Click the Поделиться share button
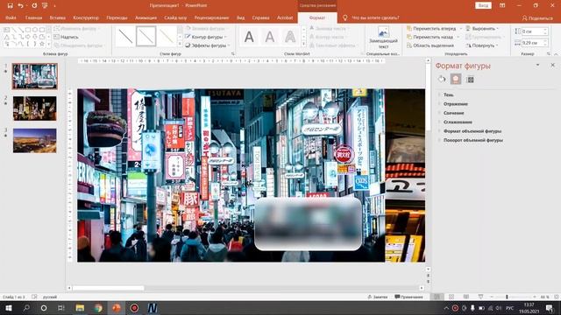Screen dimensions: 561x315 (x=537, y=17)
